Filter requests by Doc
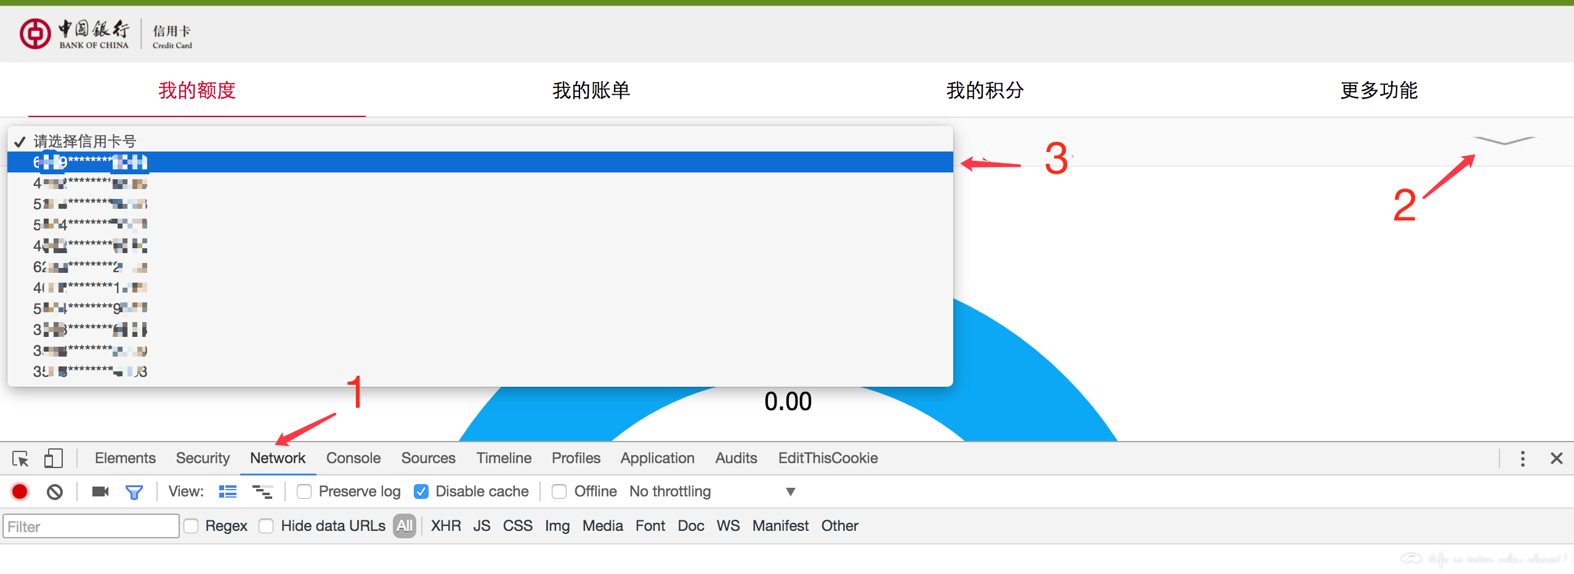This screenshot has width=1574, height=574. pyautogui.click(x=691, y=526)
